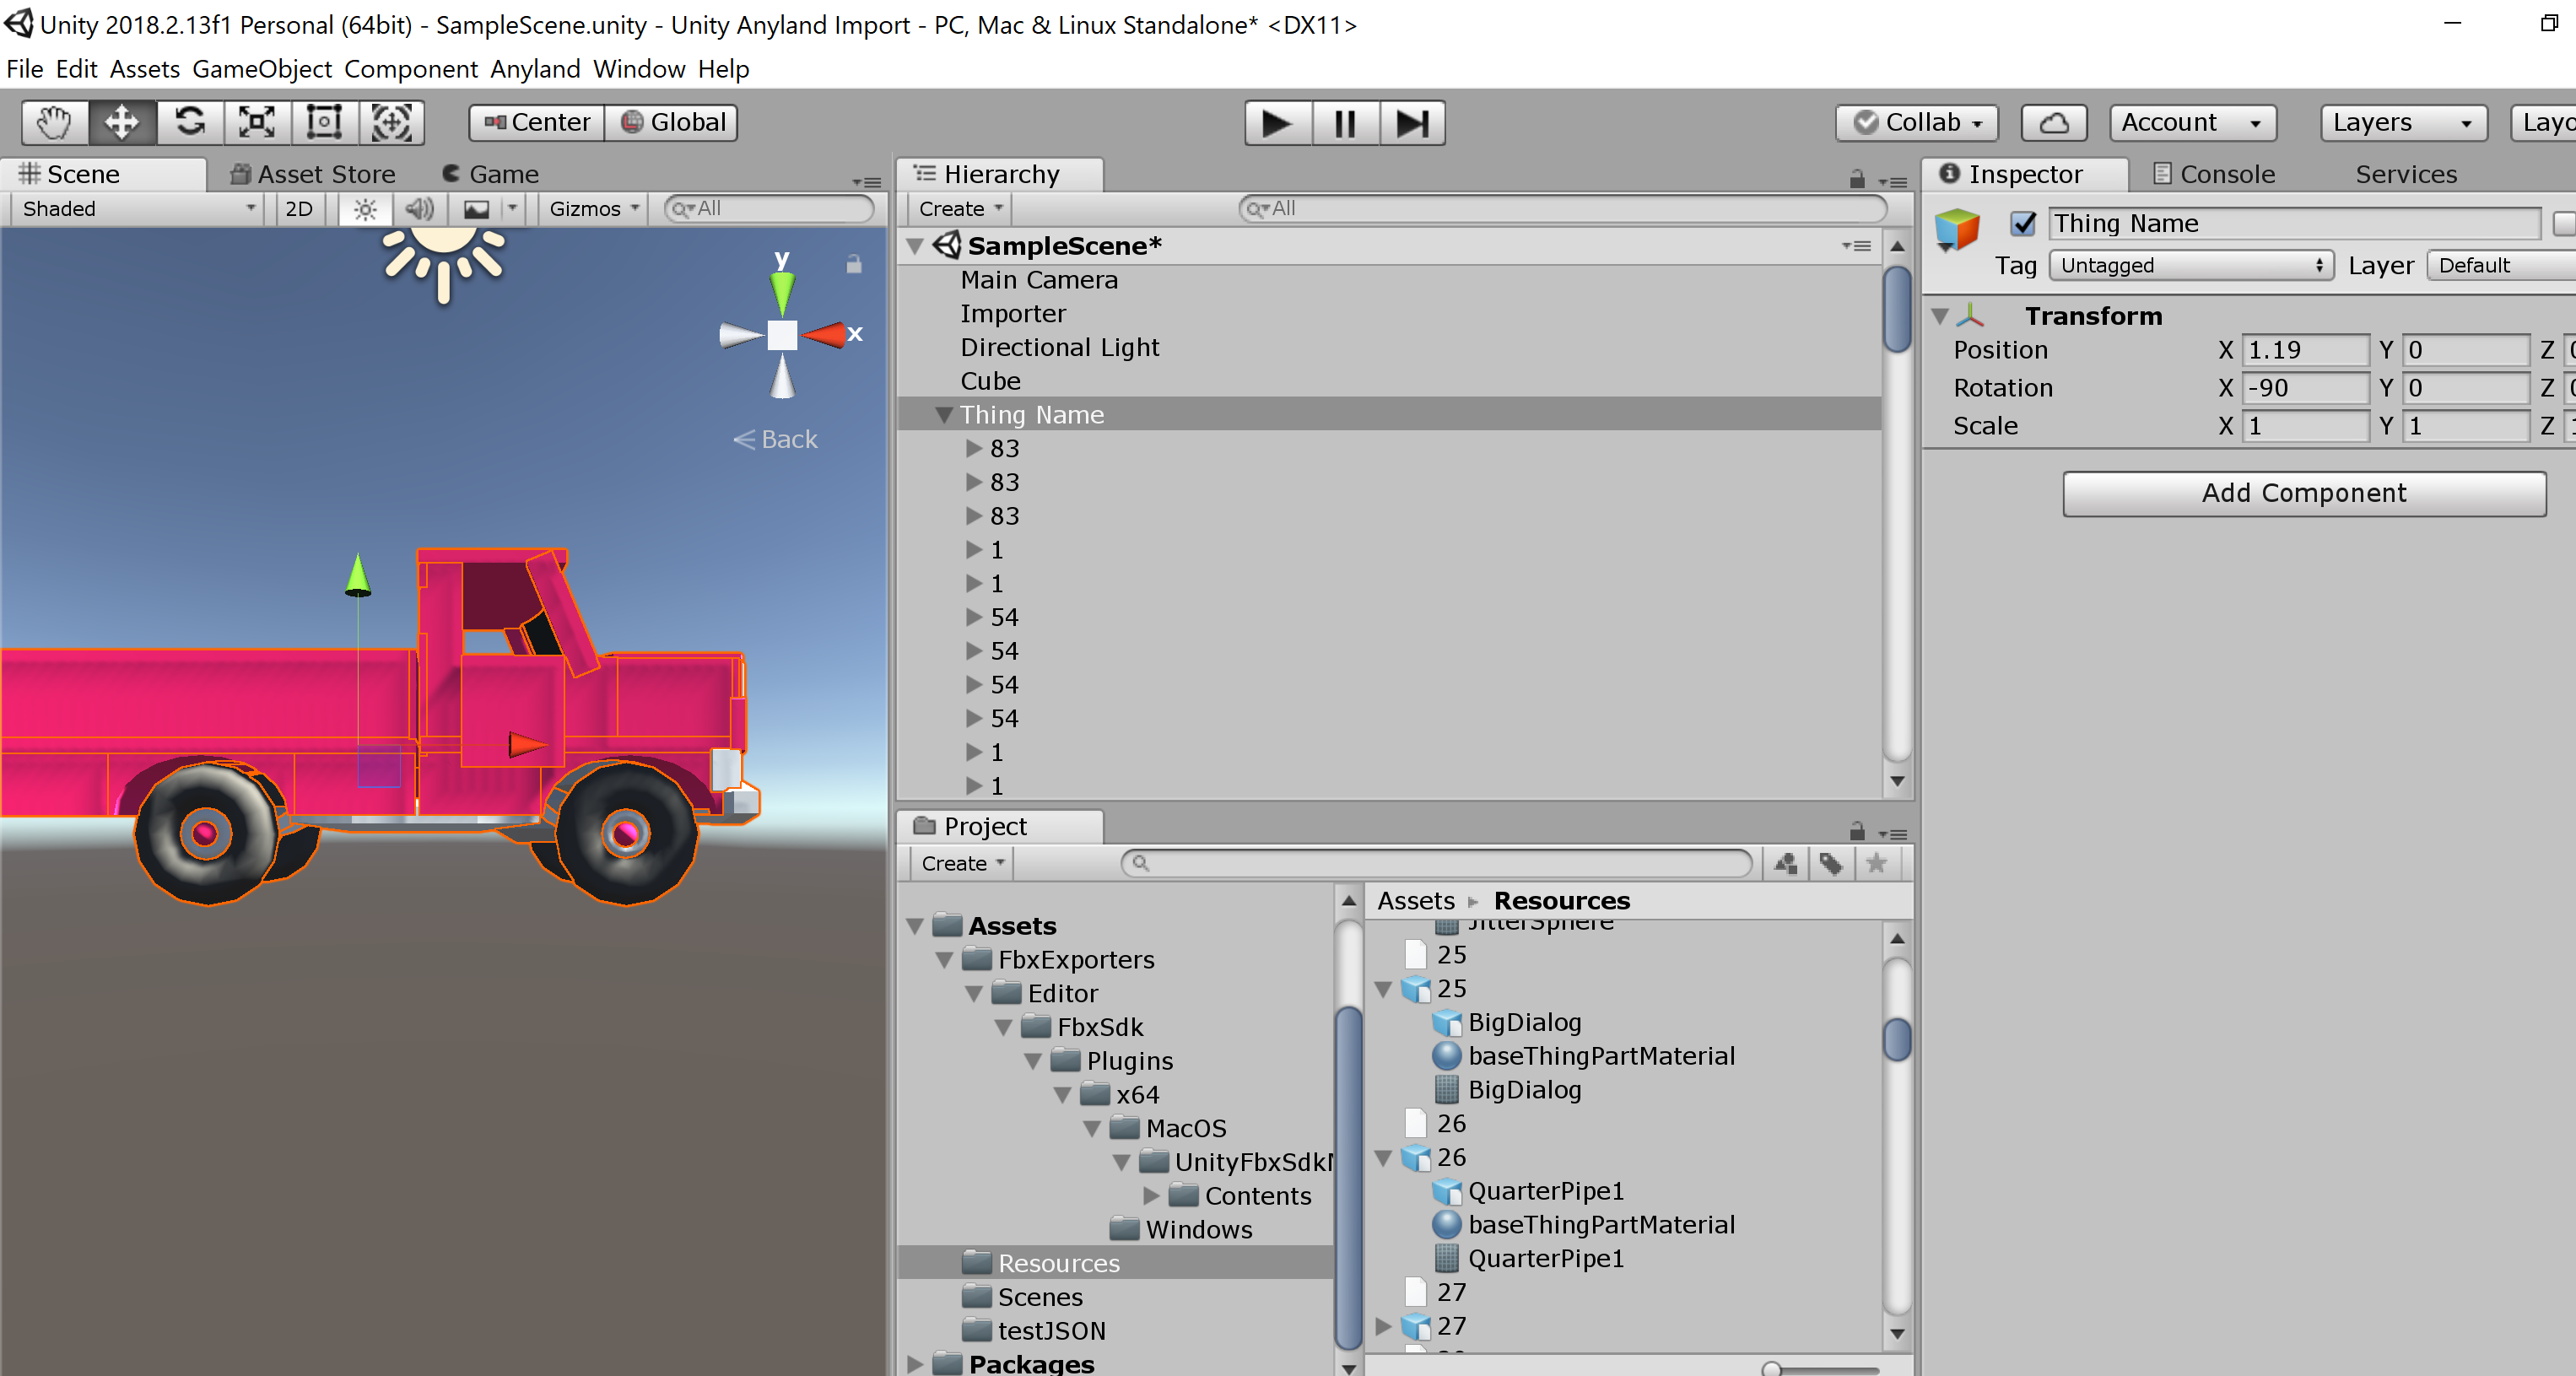This screenshot has height=1376, width=2576.
Task: Adjust the project icon size slider
Action: pos(1771,1368)
